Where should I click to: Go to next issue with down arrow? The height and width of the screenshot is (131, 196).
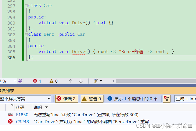pyautogui.click(x=81, y=81)
